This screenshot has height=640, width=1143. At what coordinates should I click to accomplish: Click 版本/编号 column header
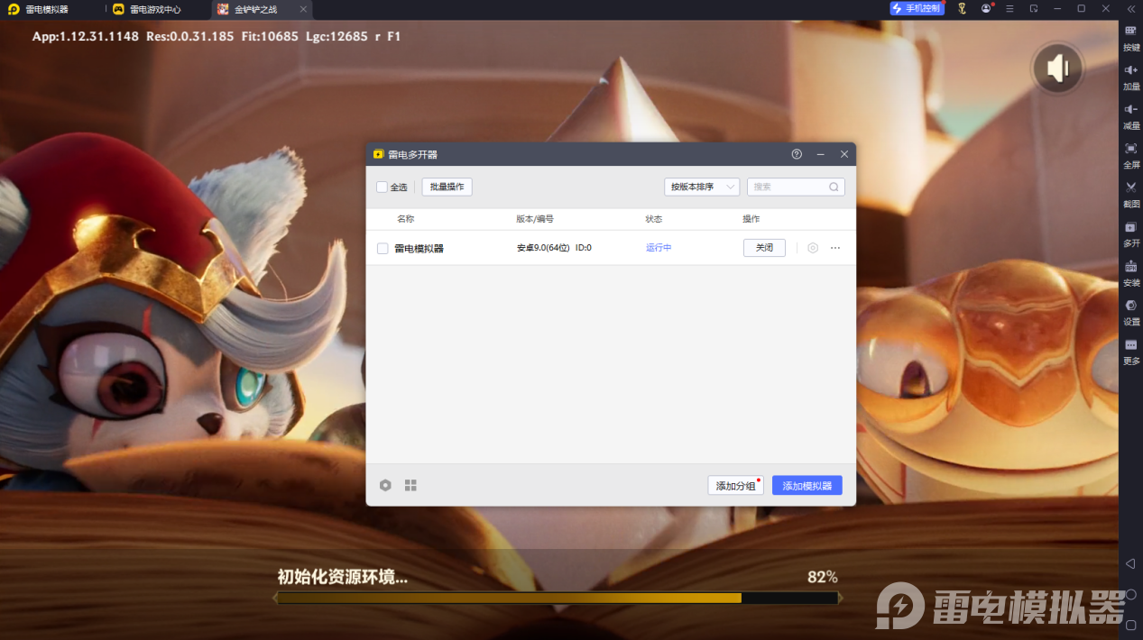pos(535,219)
